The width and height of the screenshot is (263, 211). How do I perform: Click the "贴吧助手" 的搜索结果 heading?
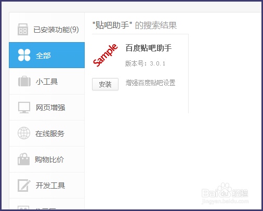135,25
